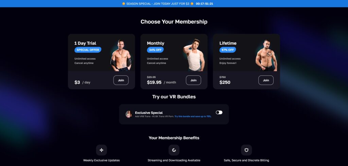Click the Weekly Exclusive Updates sparkle icon
This screenshot has height=166, width=348.
pyautogui.click(x=101, y=150)
